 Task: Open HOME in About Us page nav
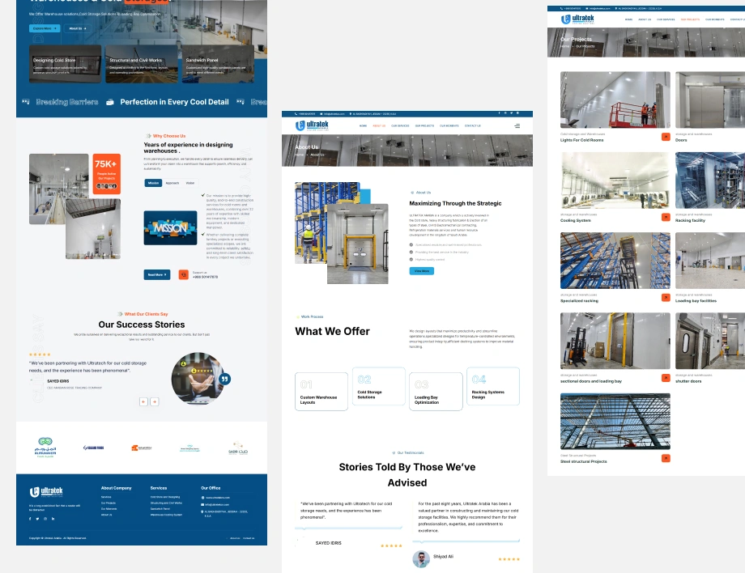363,125
